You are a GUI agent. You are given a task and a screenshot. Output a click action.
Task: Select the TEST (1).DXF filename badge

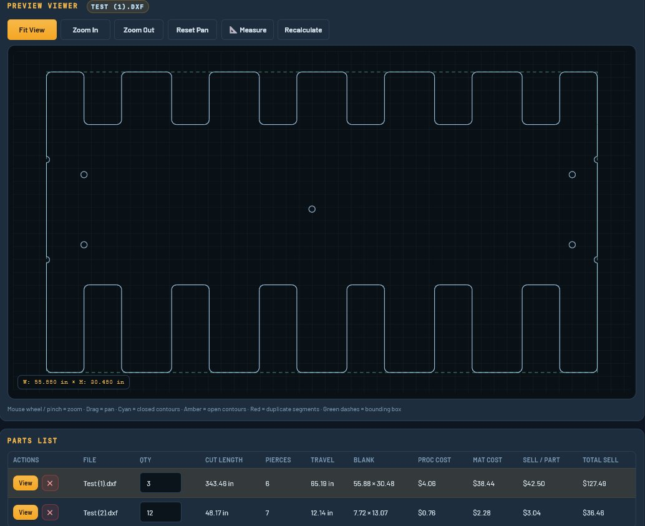(117, 7)
